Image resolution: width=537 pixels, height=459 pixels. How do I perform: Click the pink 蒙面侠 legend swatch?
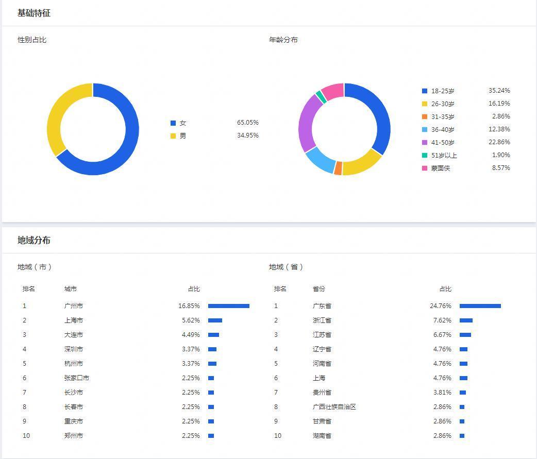(x=425, y=168)
